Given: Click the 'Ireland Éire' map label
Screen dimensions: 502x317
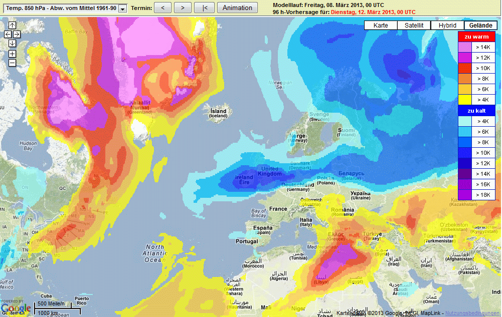Looking at the screenshot, I should pyautogui.click(x=244, y=180).
